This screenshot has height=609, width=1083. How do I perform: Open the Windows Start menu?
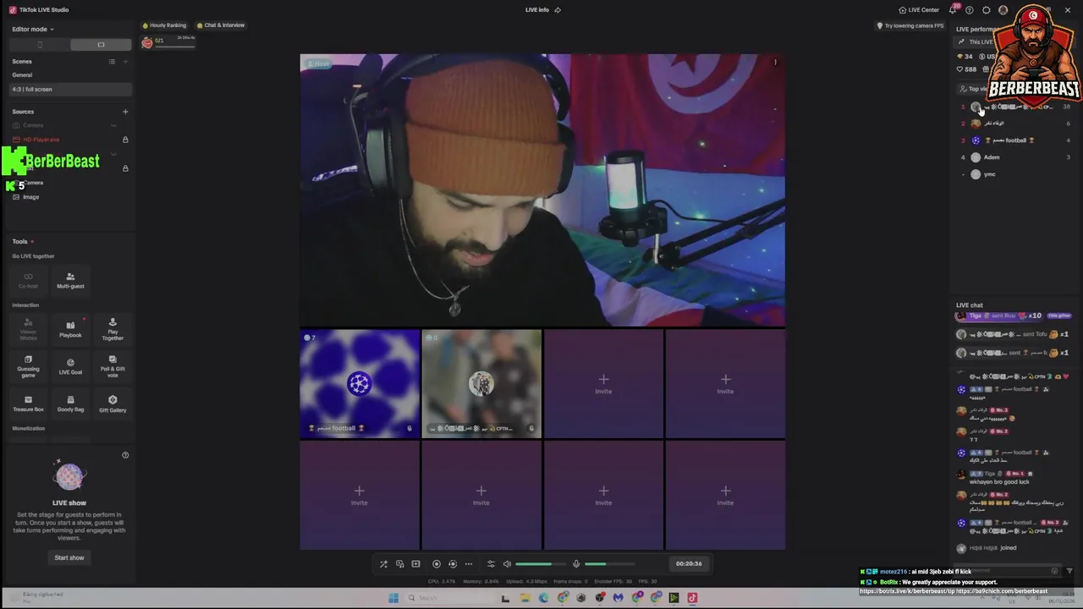click(x=393, y=598)
